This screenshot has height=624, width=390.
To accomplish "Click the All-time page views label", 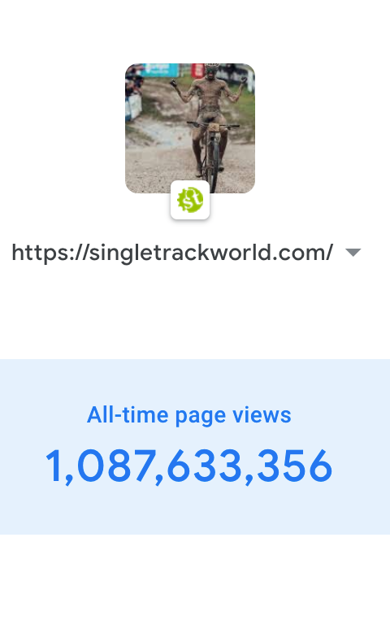I will (x=189, y=415).
